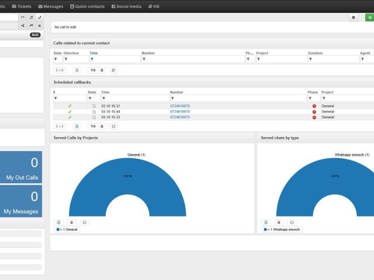Open the Tickets tab

click(22, 6)
